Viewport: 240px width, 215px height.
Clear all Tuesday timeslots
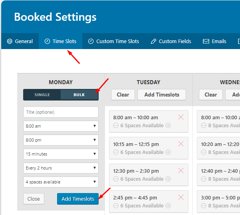pos(123,95)
